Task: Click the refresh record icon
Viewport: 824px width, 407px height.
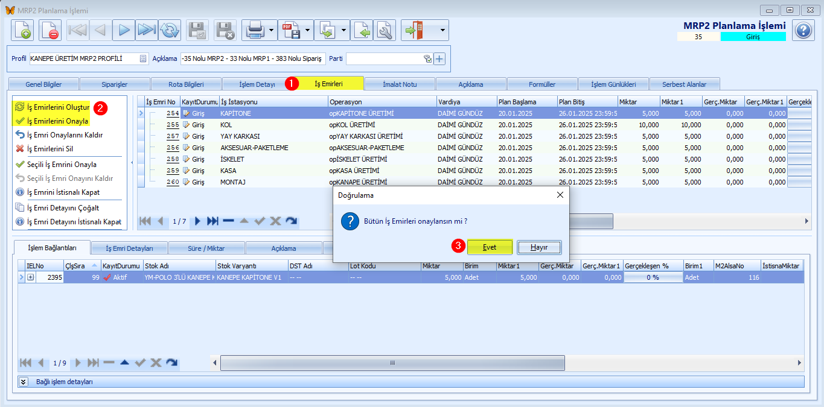Action: (170, 30)
